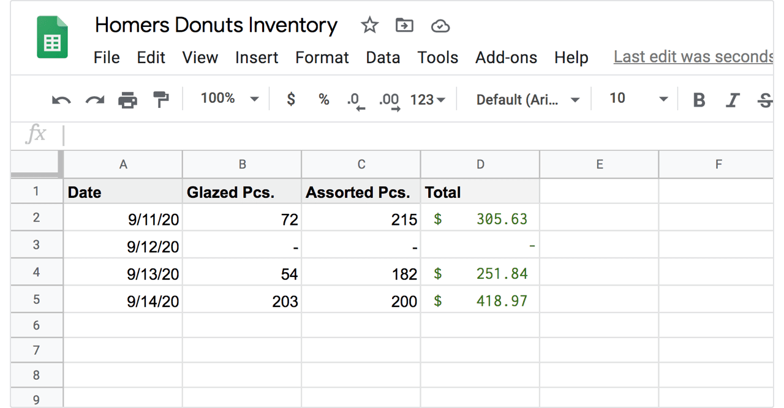
Task: Open the Insert menu
Action: (x=257, y=58)
